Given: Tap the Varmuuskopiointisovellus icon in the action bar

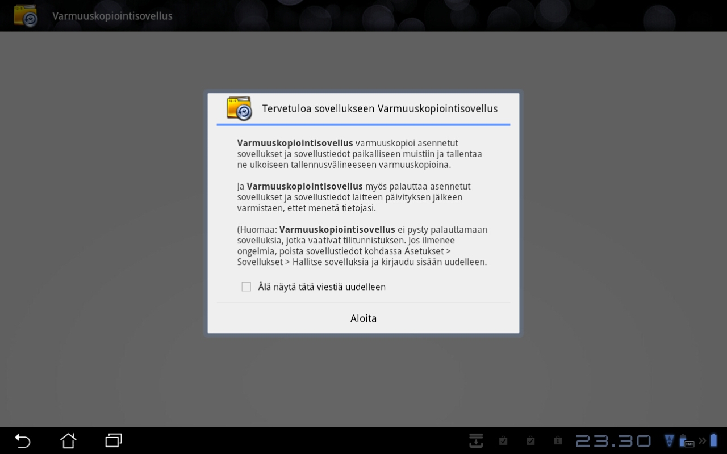Looking at the screenshot, I should 26,16.
